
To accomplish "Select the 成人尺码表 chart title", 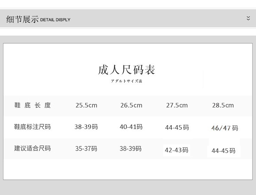I will 127,70.
